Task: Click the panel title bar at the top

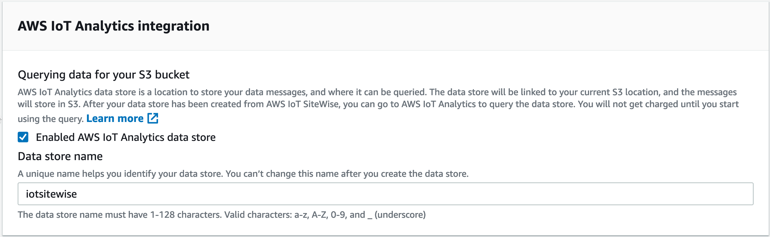Action: (379, 26)
